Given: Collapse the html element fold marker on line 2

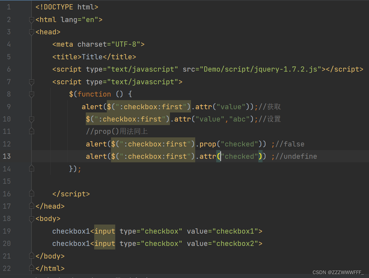Looking at the screenshot, I should (x=31, y=19).
